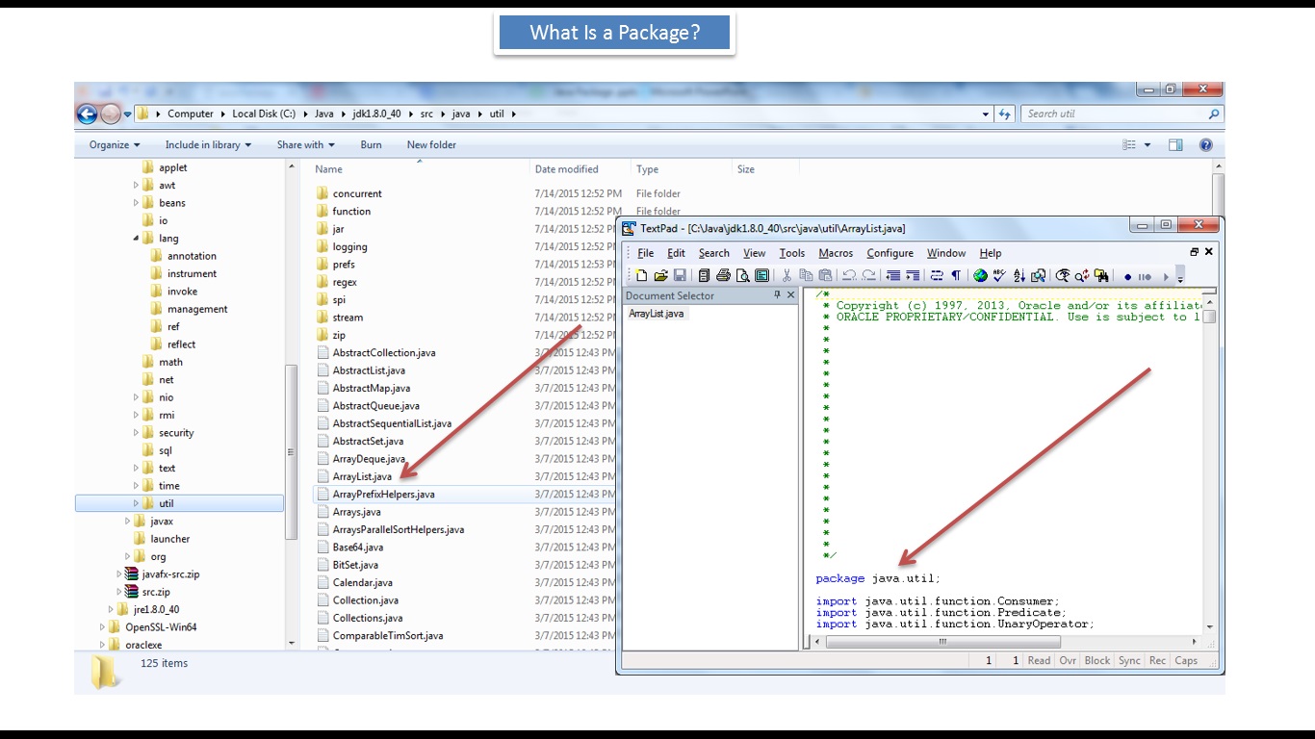The image size is (1315, 739).
Task: Click the A-Z sort icon in TextPad
Action: [x=1018, y=276]
